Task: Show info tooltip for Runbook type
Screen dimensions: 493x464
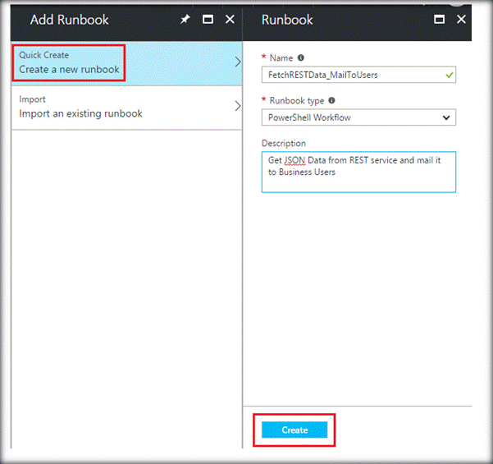Action: 331,100
